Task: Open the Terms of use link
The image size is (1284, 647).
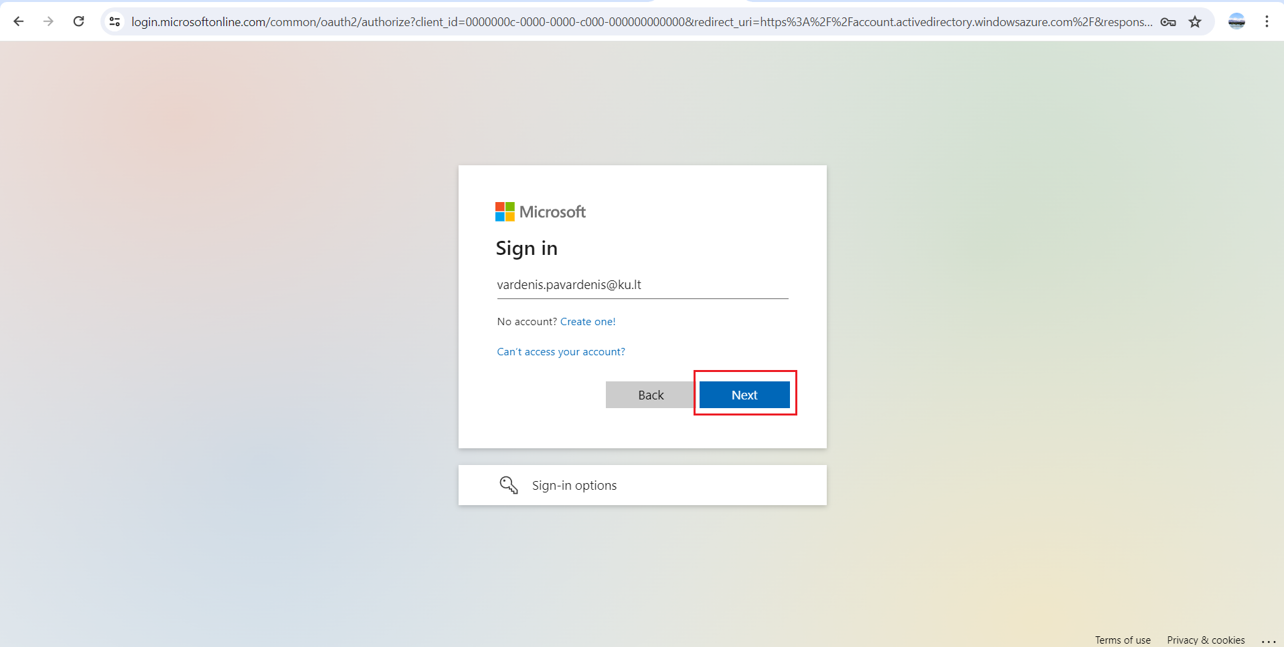Action: 1122,640
